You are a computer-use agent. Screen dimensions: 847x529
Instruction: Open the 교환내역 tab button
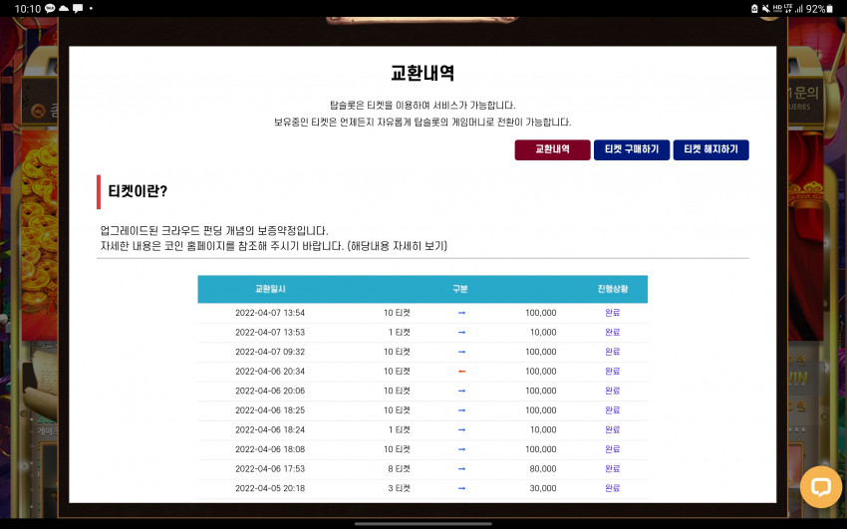coord(552,149)
